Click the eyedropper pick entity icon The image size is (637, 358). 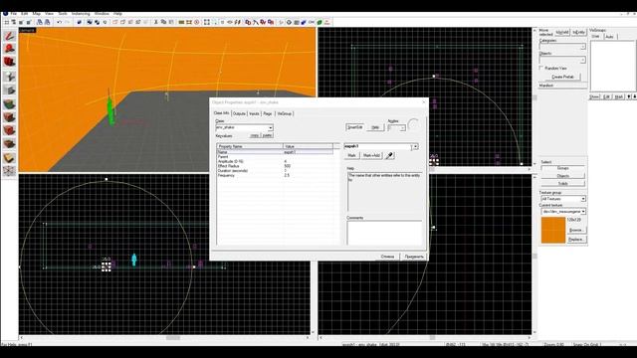click(389, 155)
